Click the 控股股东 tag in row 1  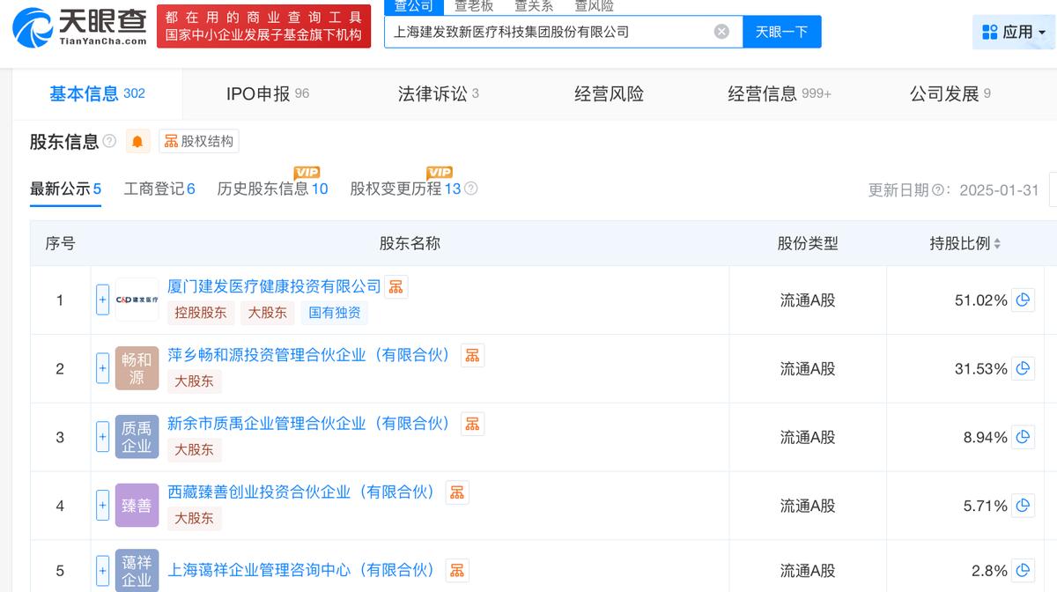pyautogui.click(x=200, y=313)
